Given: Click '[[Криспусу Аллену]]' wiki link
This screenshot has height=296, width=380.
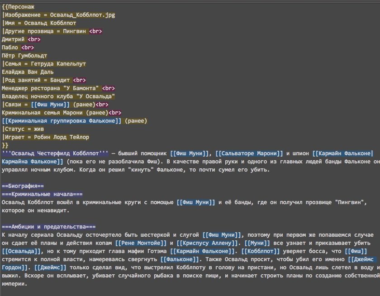Looking at the screenshot, I should coord(207,243).
